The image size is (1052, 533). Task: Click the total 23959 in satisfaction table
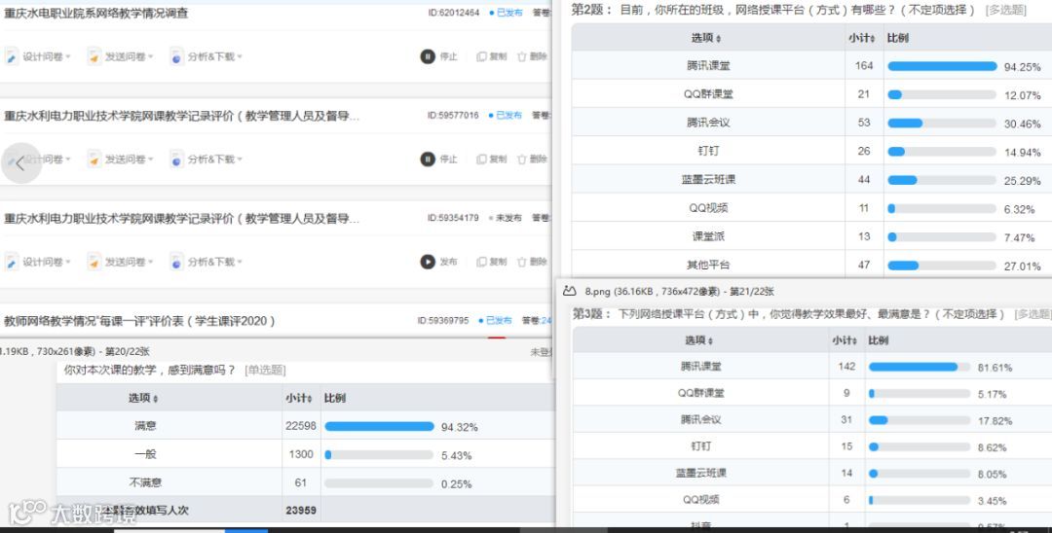[x=301, y=511]
